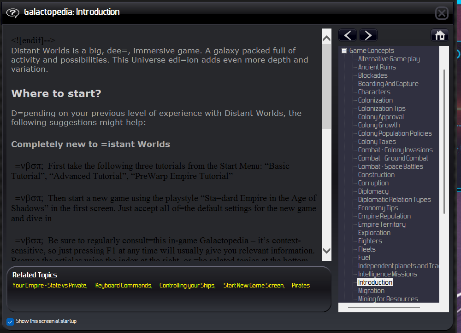Image resolution: width=461 pixels, height=333 pixels.
Task: Click the article scroll up arrow
Action: point(326,38)
